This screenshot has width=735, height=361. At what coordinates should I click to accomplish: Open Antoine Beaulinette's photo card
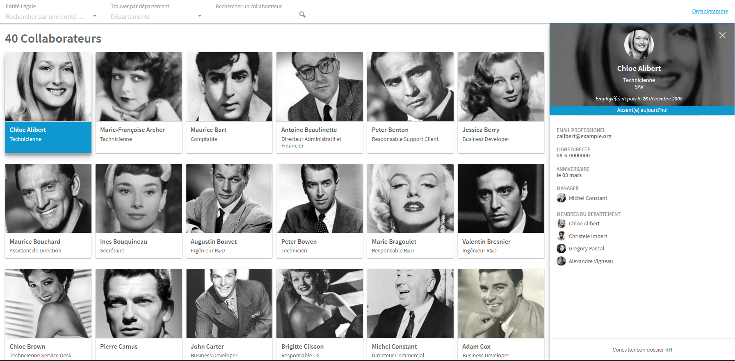pos(320,102)
